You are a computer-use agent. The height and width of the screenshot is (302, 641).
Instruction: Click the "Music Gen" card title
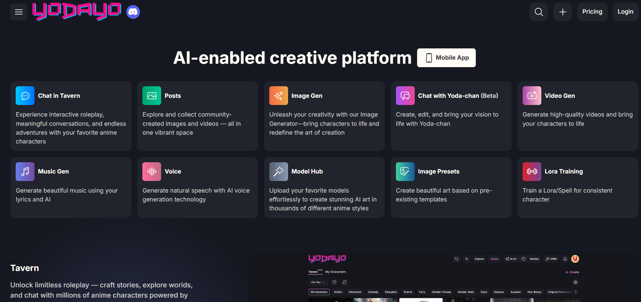click(x=53, y=171)
